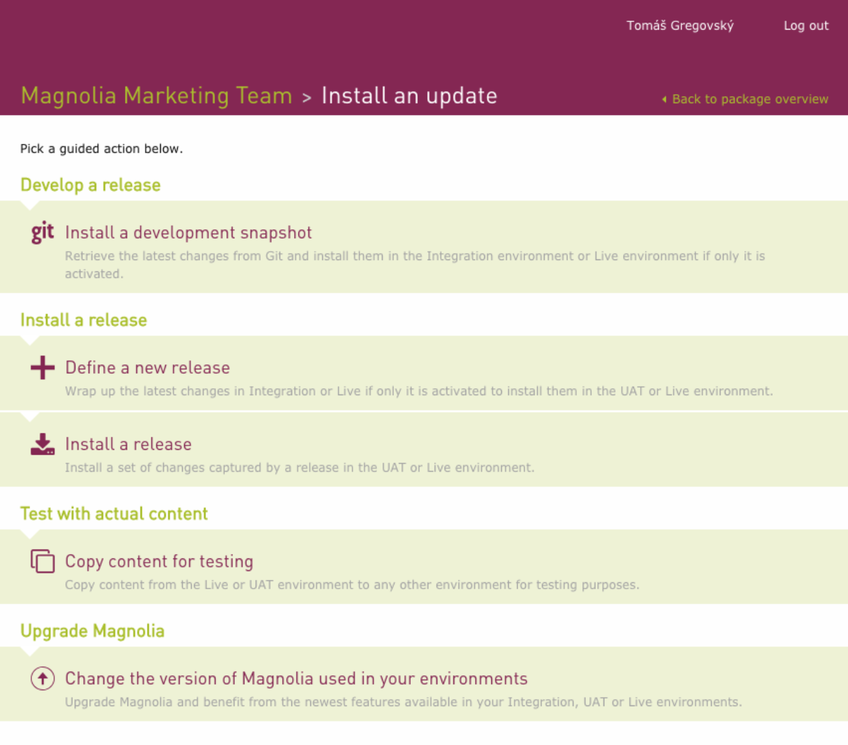Image resolution: width=848 pixels, height=745 pixels.
Task: Click the copy content duplicate icon
Action: pos(42,561)
